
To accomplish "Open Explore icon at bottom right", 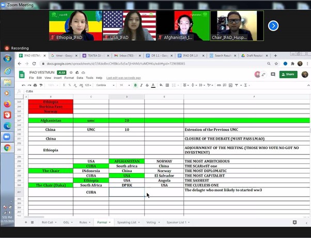I will pyautogui.click(x=295, y=223).
